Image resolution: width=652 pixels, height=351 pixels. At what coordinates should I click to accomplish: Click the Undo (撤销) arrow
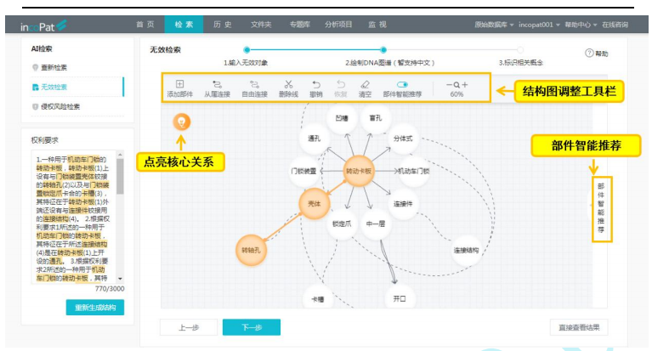pyautogui.click(x=316, y=89)
